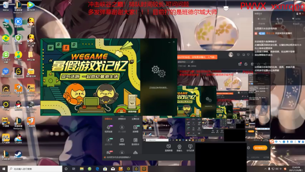
Task: Switch to WeGame on the taskbar
Action: [x=136, y=169]
